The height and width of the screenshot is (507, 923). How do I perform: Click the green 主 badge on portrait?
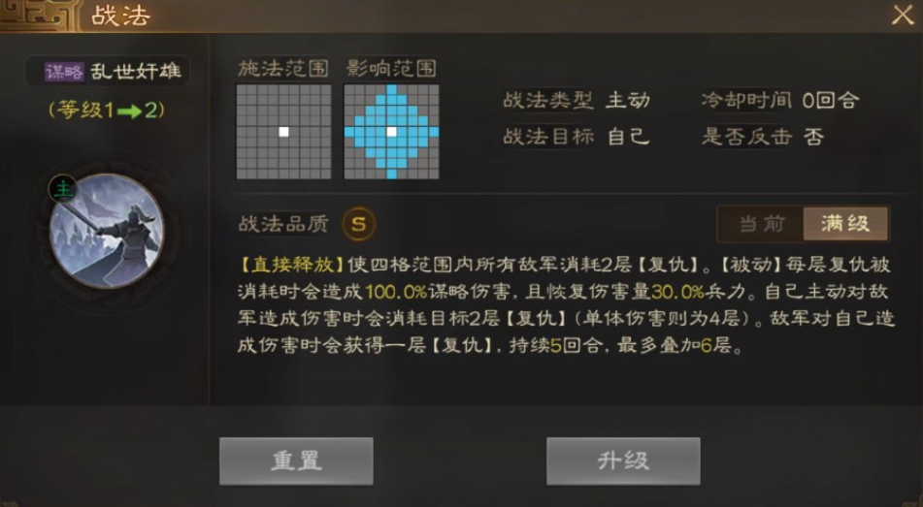(x=62, y=189)
